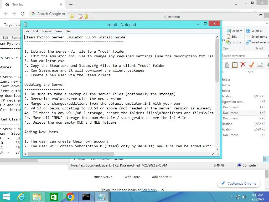
Task: Switch to Chrome from the taskbar
Action: point(70,197)
